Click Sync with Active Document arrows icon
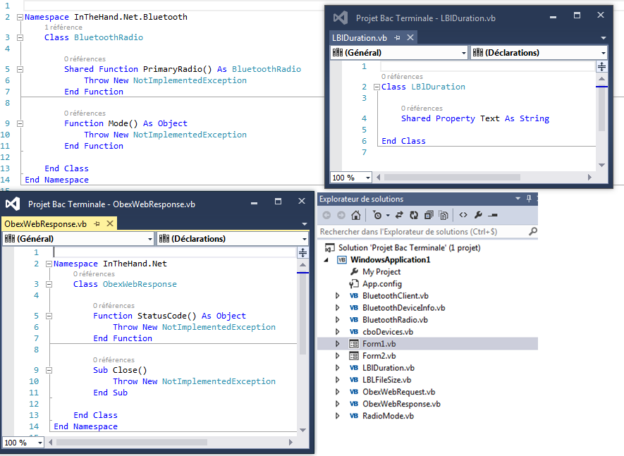This screenshot has width=624, height=456. (x=399, y=215)
